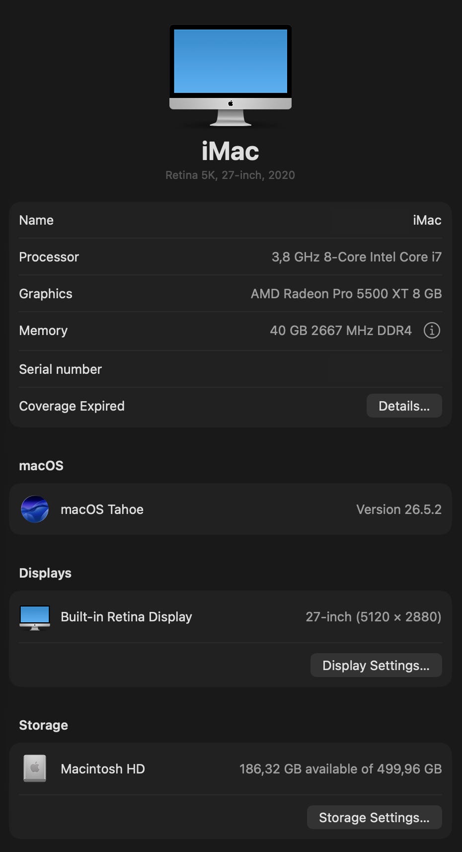Click the 27-inch resolution text
The width and height of the screenshot is (462, 852).
click(x=374, y=617)
